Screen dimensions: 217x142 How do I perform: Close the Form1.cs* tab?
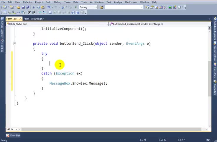click(20, 19)
